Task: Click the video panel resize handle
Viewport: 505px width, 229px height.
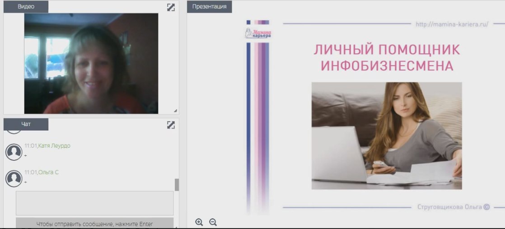Action: point(175,111)
